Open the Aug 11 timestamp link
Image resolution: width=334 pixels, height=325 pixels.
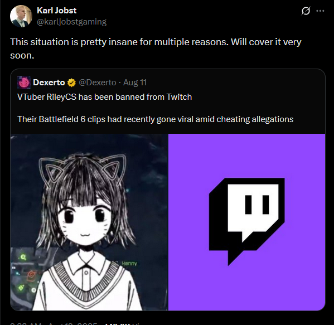tap(135, 83)
